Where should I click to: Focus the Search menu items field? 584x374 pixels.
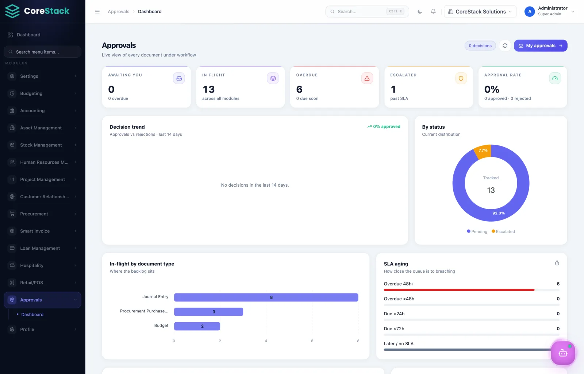point(42,52)
